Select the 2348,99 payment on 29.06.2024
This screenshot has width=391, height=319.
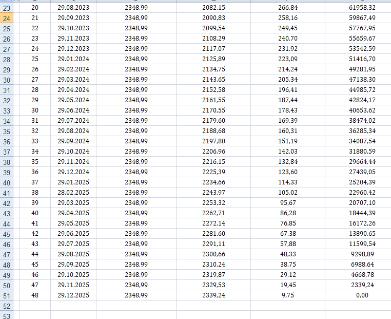tap(136, 110)
